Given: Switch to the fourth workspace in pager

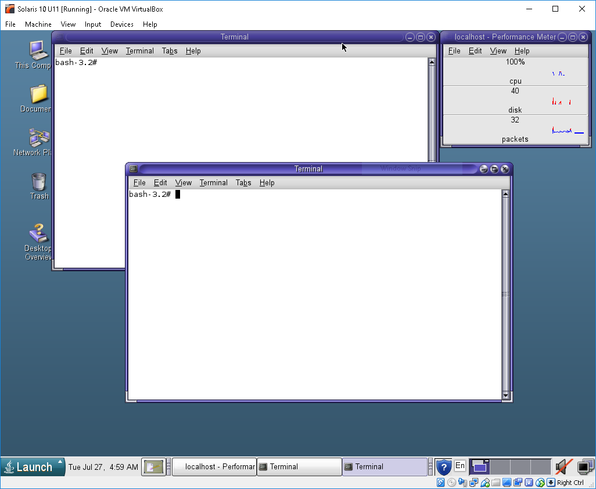Looking at the screenshot, I should pos(541,467).
